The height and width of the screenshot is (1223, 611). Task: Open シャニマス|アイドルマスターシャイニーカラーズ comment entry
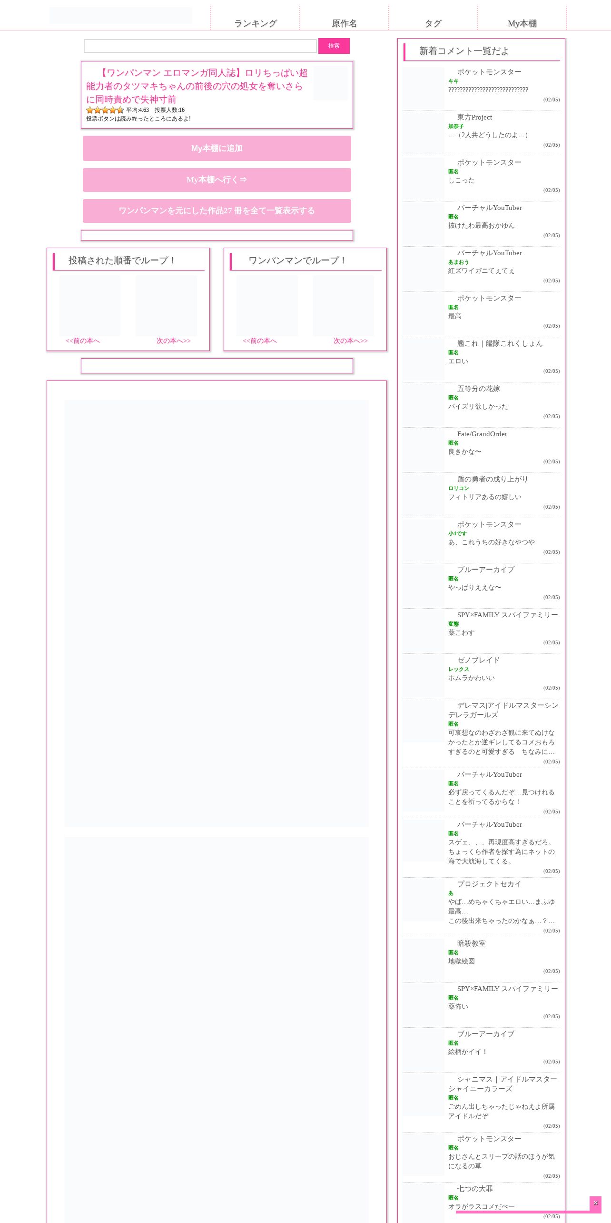[x=481, y=1103]
